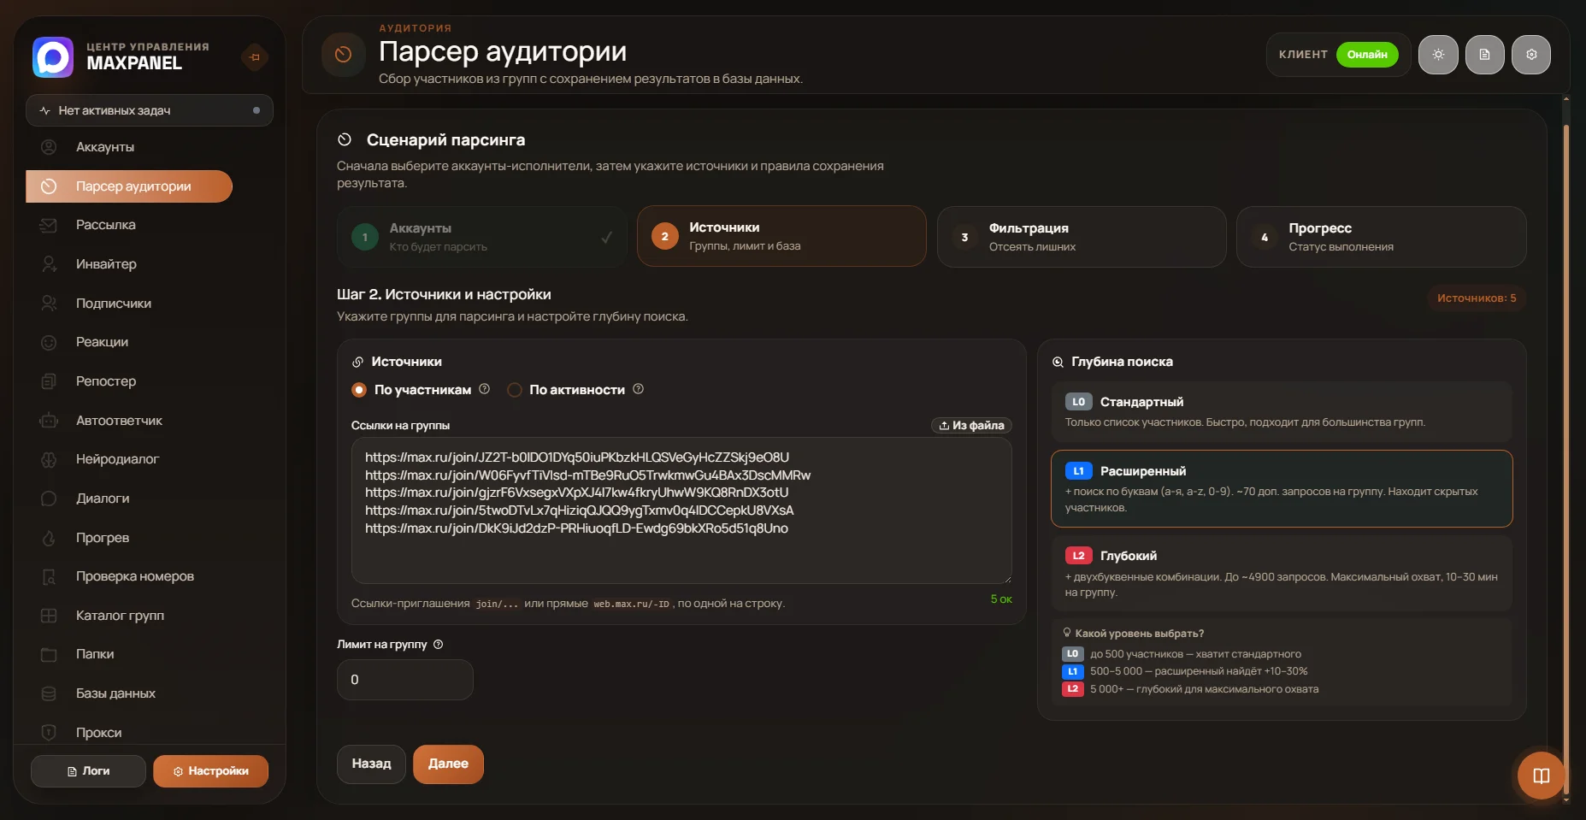The image size is (1586, 820).
Task: Open step 4 Прогресс
Action: click(x=1381, y=237)
